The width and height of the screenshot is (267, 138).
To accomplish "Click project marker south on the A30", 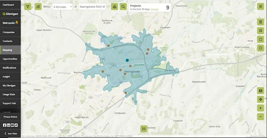I will (x=126, y=93).
